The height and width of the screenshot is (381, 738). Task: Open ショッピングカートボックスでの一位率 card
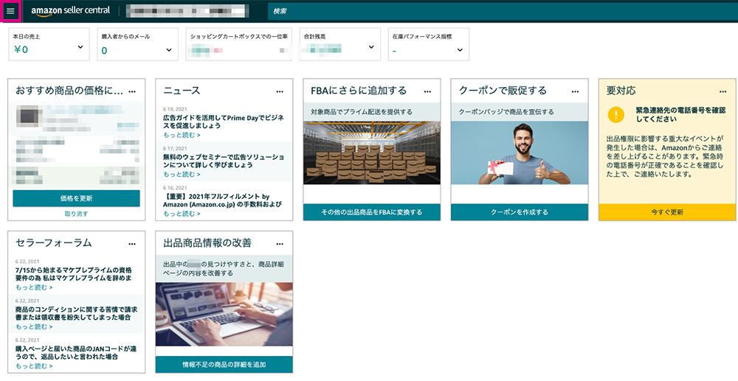click(238, 44)
